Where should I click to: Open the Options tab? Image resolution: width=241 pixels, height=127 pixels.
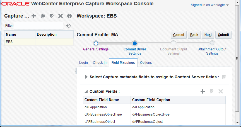point(146,63)
